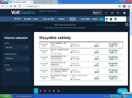The height and width of the screenshot is (98, 132).
Task: Open the Marek account menu
Action: [x=97, y=13]
